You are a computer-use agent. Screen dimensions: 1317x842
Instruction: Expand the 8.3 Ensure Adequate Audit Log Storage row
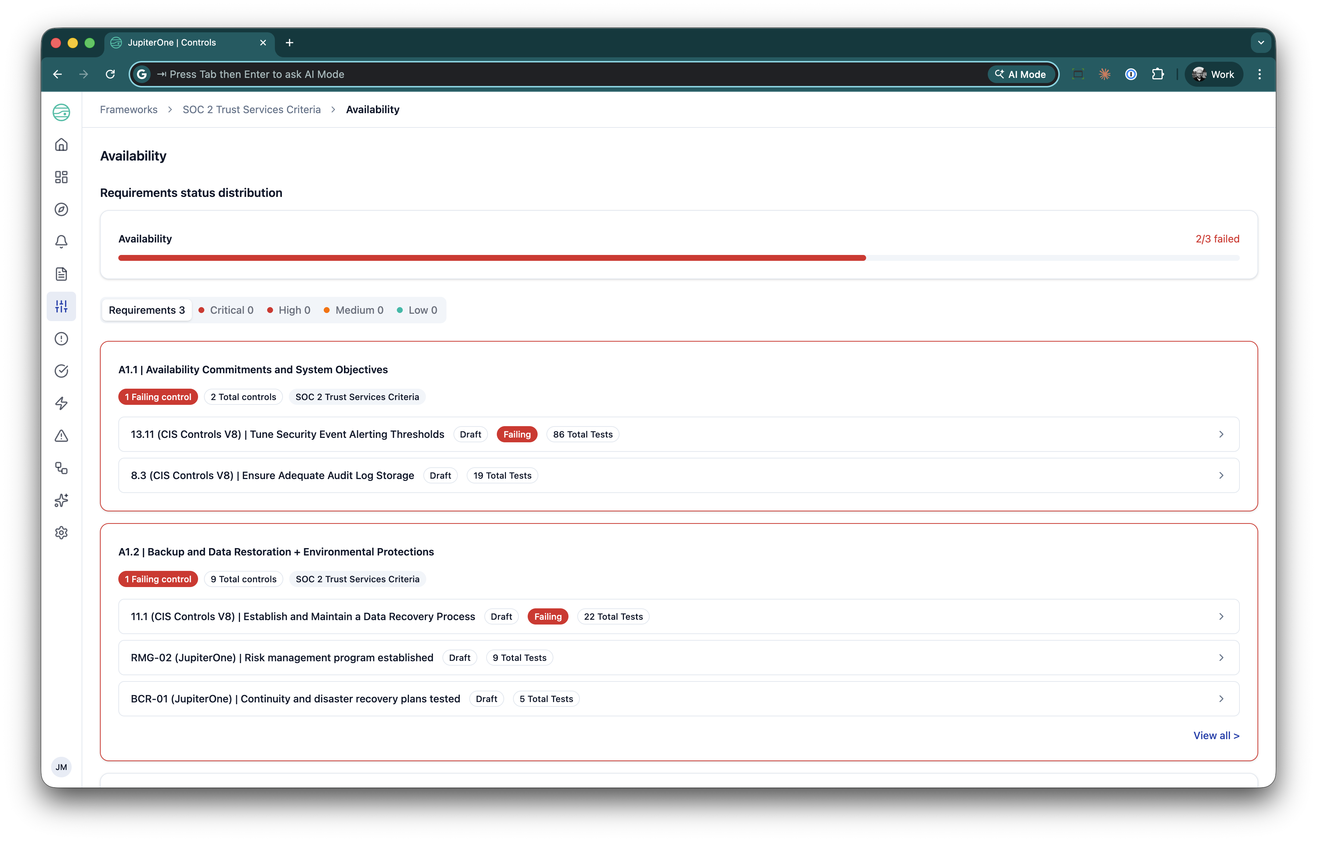click(x=678, y=475)
